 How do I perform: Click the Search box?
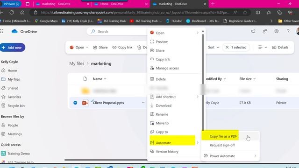coord(117,31)
